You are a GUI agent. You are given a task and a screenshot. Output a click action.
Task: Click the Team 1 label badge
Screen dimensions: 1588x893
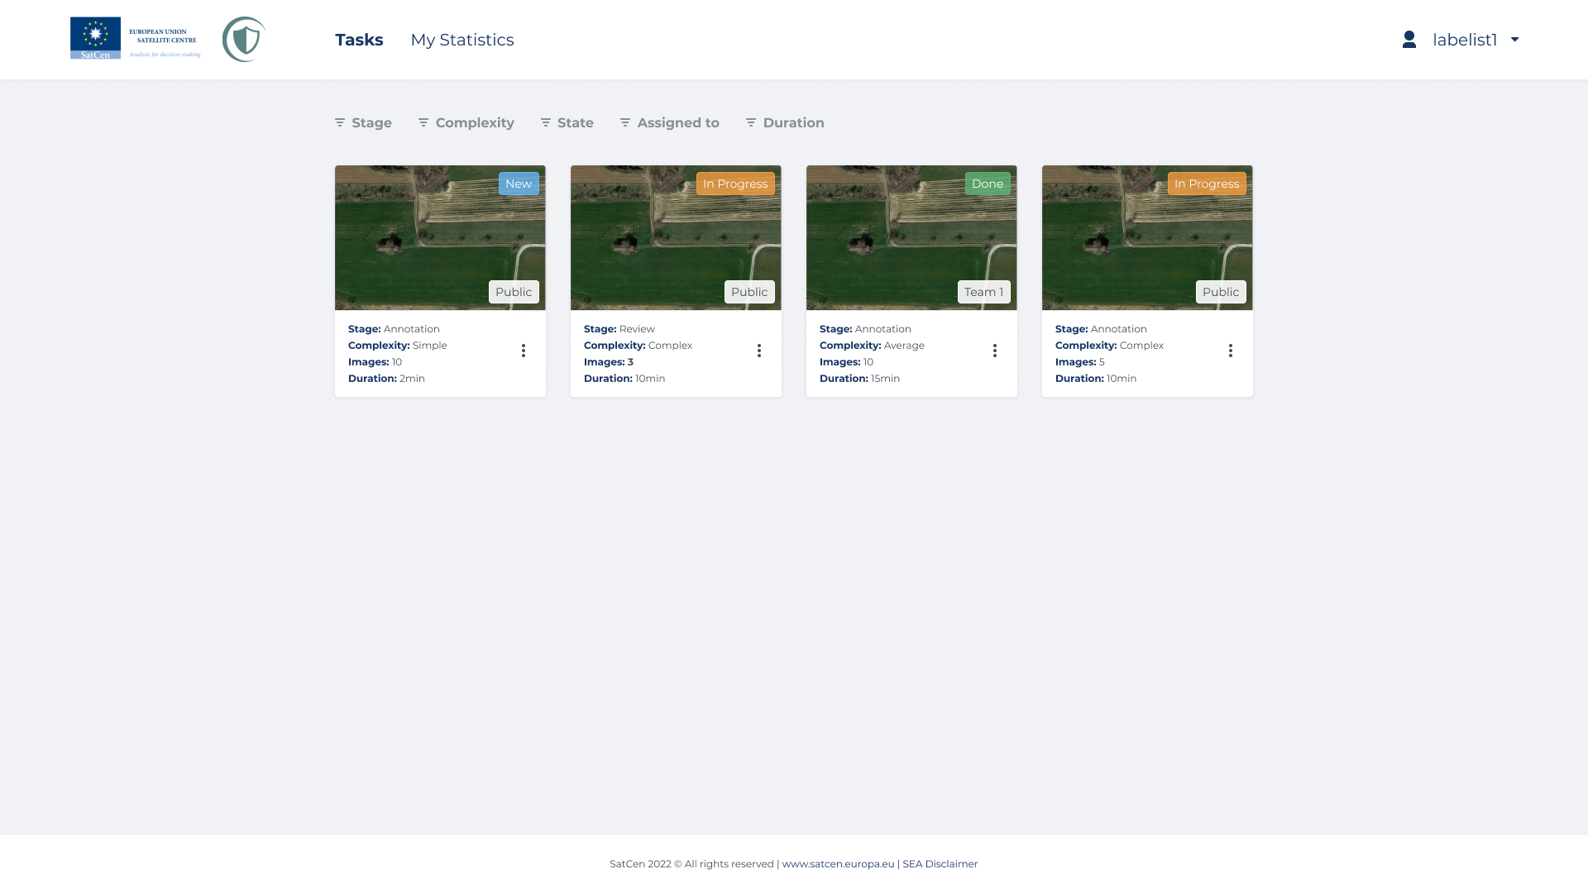pos(983,292)
